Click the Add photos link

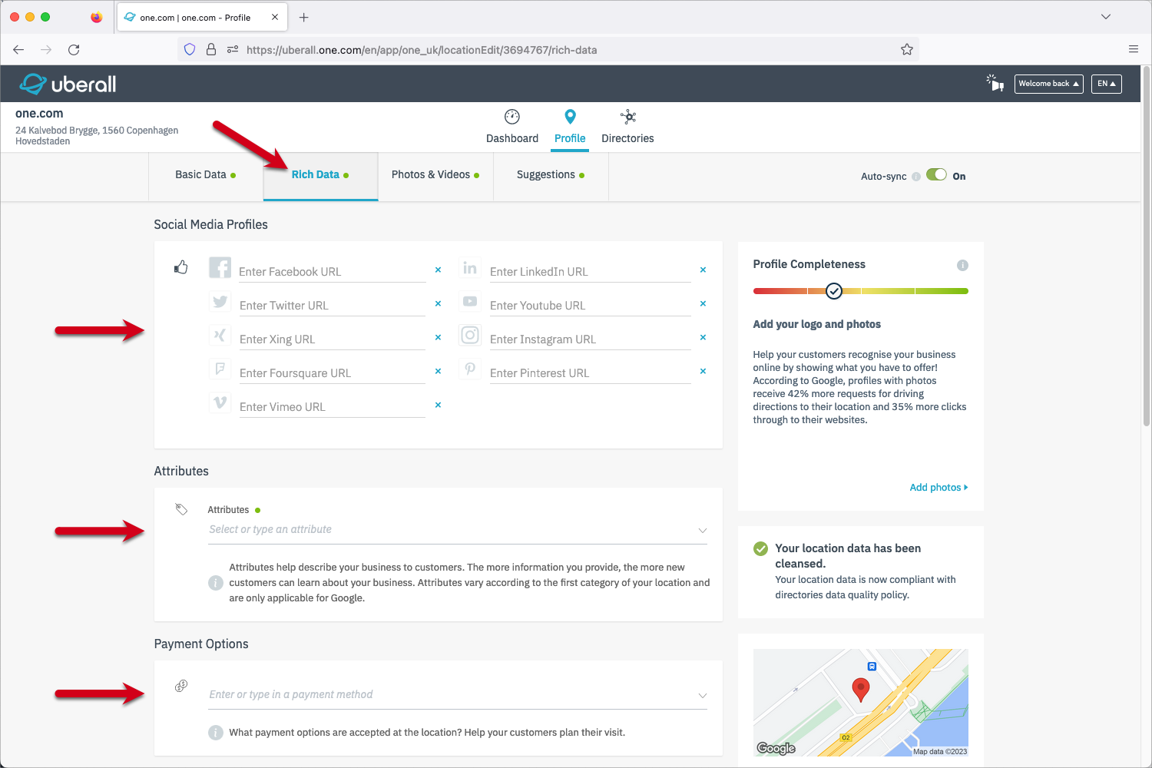click(938, 488)
